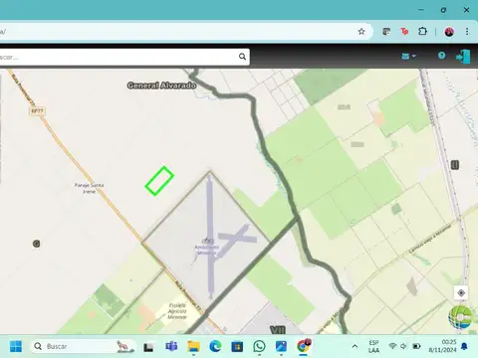Open the clock showing 00:25
This screenshot has height=358, width=478.
coord(443,346)
